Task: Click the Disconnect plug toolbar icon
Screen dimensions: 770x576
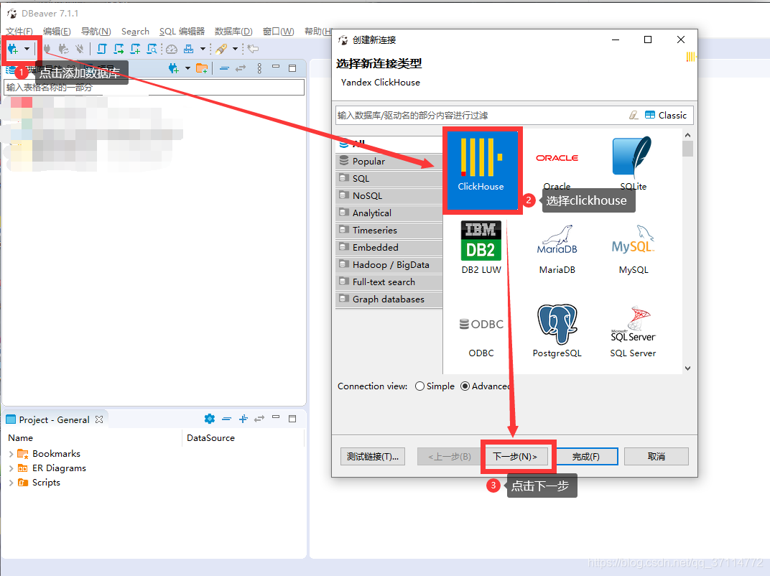Action: tap(80, 49)
